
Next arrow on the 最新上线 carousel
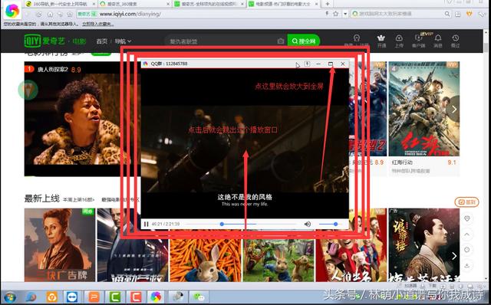(454, 256)
